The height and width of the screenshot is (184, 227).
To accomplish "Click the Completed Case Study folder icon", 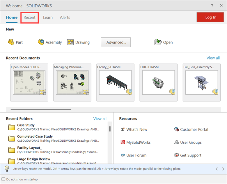I will click(12, 138).
